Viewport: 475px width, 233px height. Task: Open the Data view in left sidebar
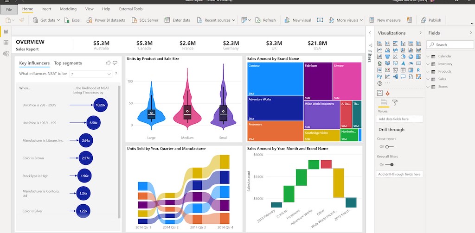click(x=6, y=43)
